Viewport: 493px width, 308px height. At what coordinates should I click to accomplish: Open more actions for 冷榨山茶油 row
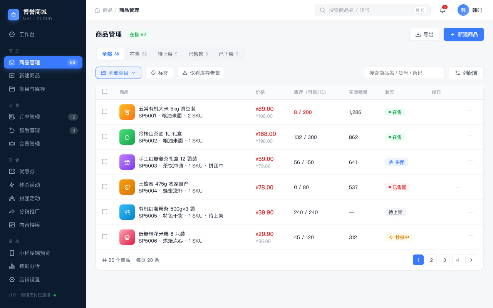pyautogui.click(x=470, y=135)
